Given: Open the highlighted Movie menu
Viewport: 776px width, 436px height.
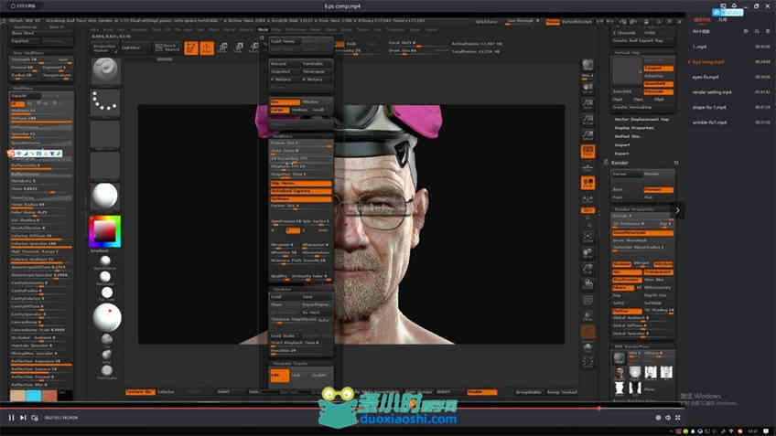Looking at the screenshot, I should [x=263, y=29].
